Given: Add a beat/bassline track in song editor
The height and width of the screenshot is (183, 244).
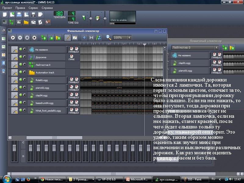Looking at the screenshot, I should [44, 38].
